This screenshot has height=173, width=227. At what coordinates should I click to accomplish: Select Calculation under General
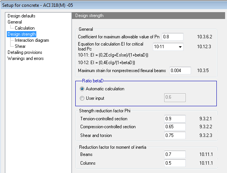click(x=25, y=28)
